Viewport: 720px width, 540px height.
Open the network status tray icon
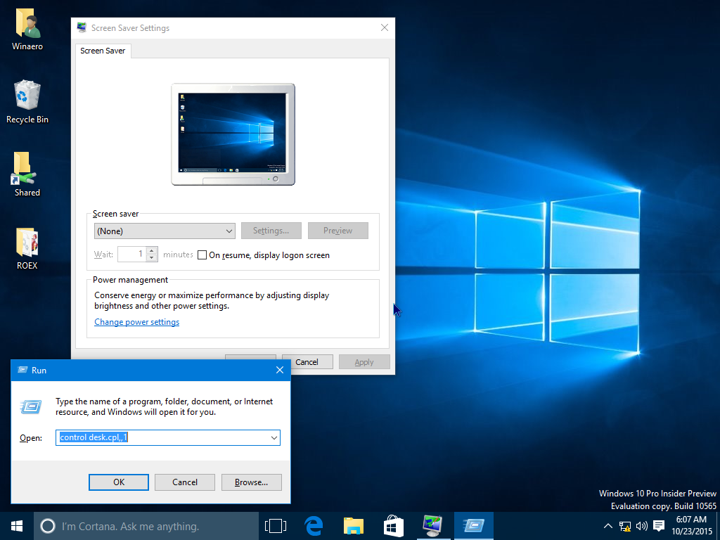click(625, 526)
